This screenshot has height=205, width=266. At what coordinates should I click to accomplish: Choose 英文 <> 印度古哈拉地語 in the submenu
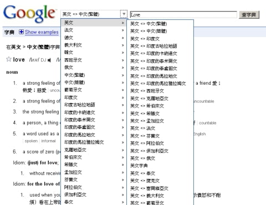coord(160,46)
